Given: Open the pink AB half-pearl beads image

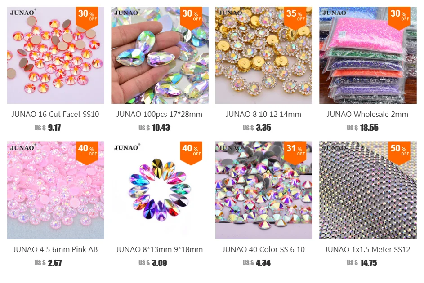Looking at the screenshot, I should point(56,190).
